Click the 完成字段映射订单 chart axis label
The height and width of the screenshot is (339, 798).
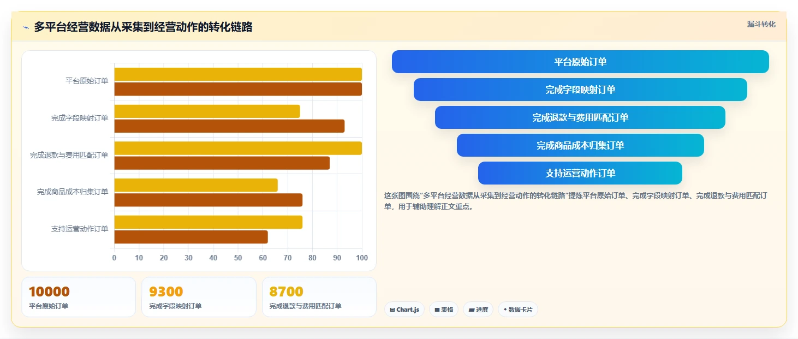[80, 118]
